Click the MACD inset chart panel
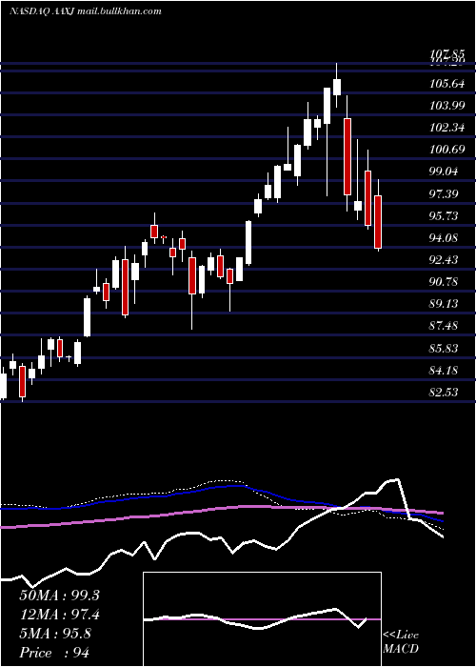Screen dimensions: 476x667 click(262, 619)
